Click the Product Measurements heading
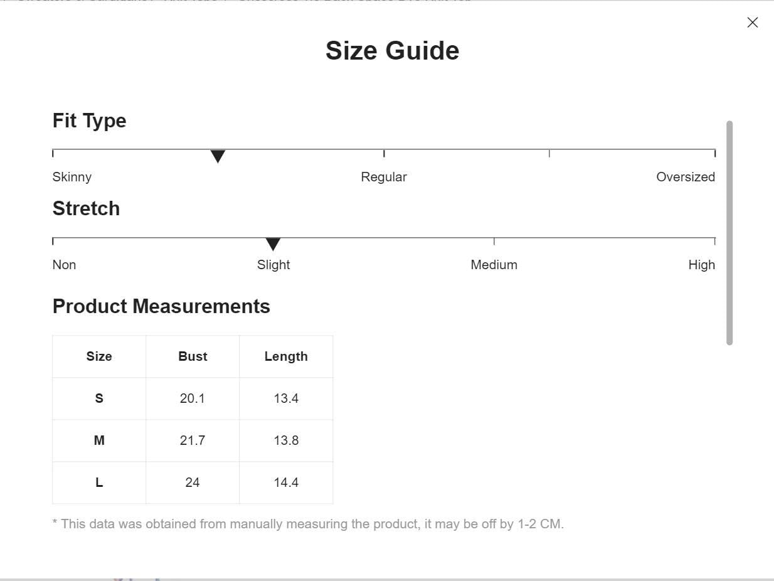Viewport: 774px width, 581px height. tap(161, 306)
